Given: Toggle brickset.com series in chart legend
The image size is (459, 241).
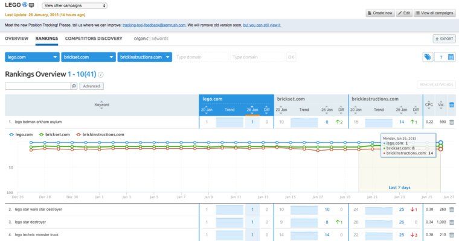Looking at the screenshot, I should coord(54,134).
